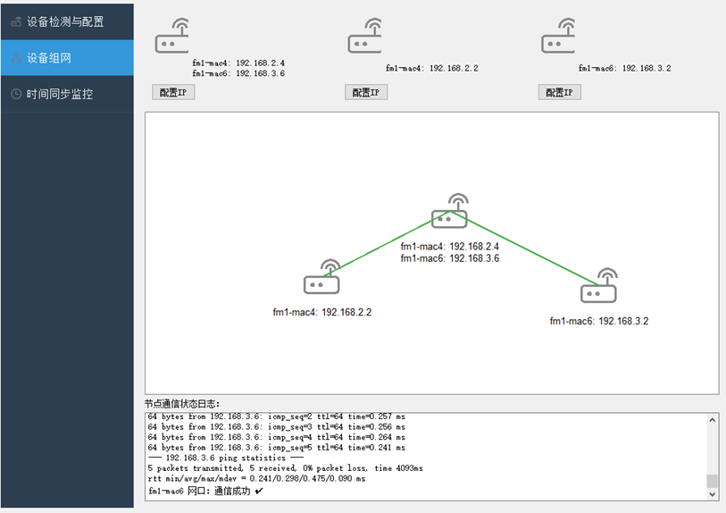This screenshot has width=726, height=513.
Task: Open 设备检测与配置 sidebar menu
Action: click(x=67, y=21)
